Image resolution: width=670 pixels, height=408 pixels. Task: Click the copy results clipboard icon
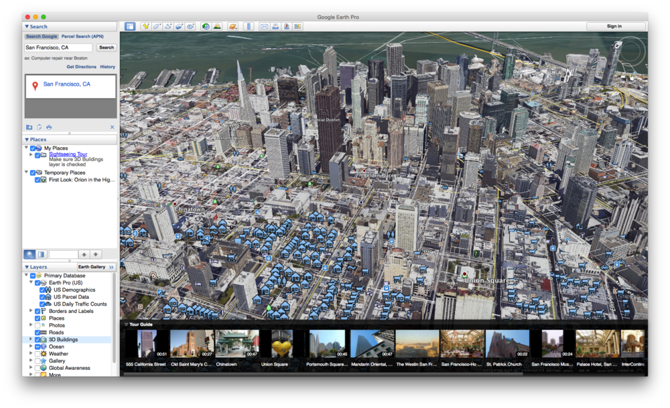click(40, 127)
